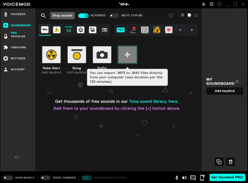Click the search magnifier icon
This screenshot has height=183, width=248.
tap(43, 15)
